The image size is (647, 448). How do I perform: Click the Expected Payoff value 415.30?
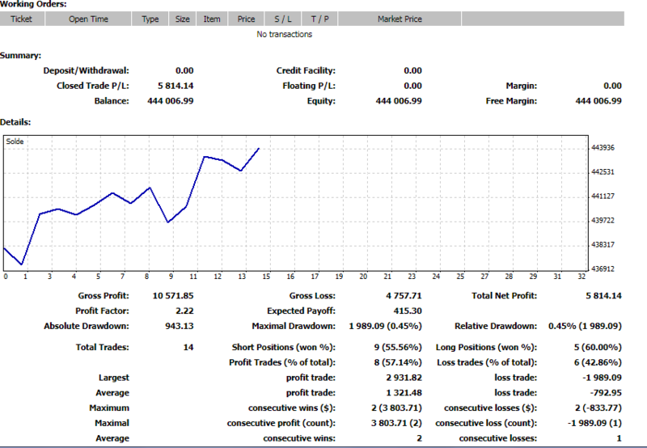(408, 311)
